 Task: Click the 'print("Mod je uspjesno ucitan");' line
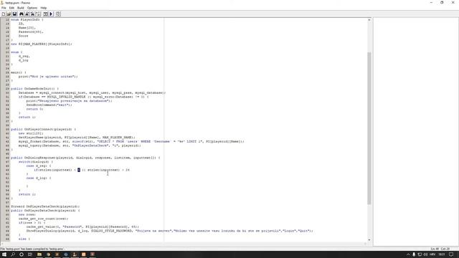(x=48, y=77)
